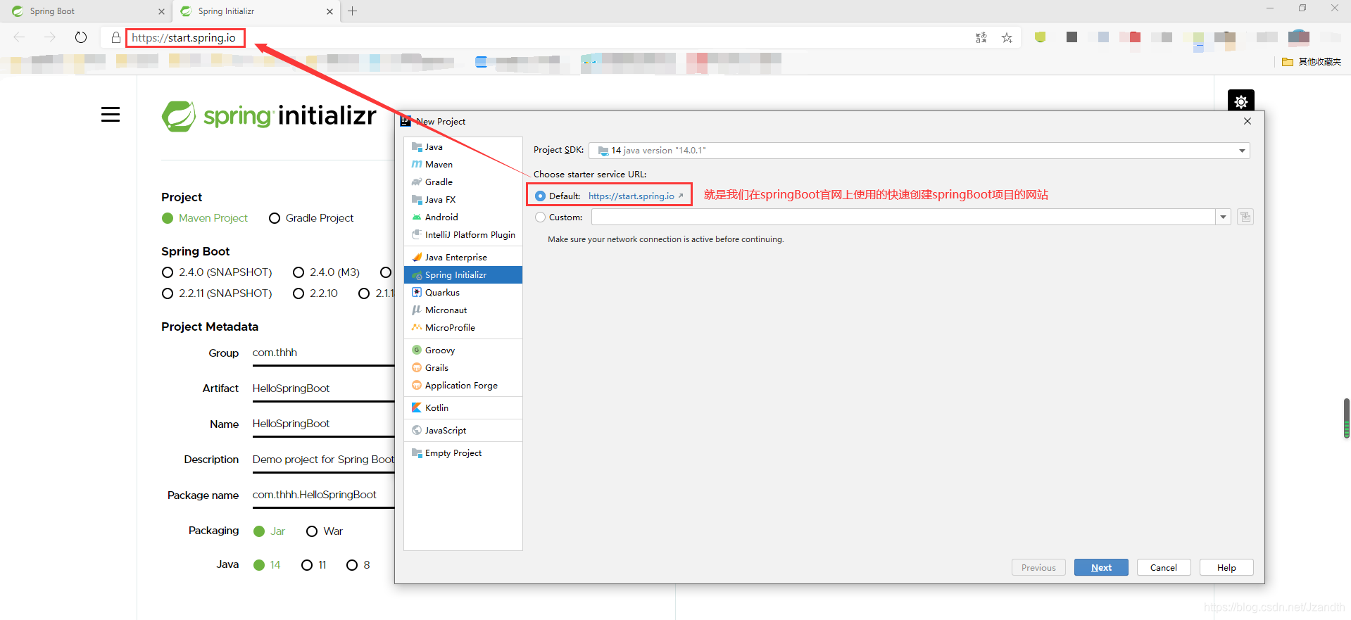Toggle dark theme with the gear-sun icon
Image resolution: width=1351 pixels, height=620 pixels.
1241,101
